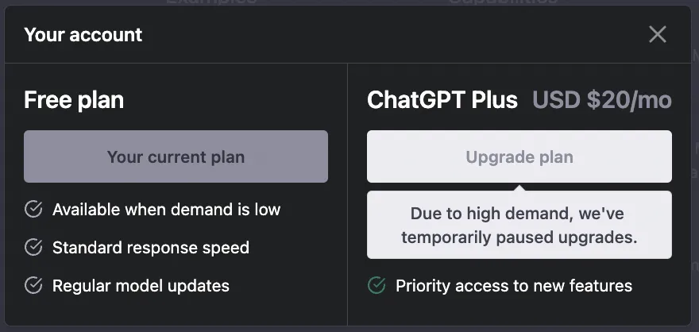Viewport: 699px width, 332px height.
Task: Select the checkmark icon beside Regular model updates
Action: [x=33, y=286]
